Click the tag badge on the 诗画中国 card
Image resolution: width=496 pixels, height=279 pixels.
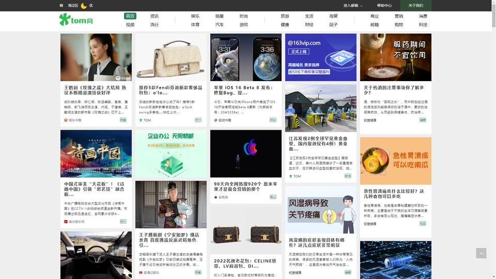tap(123, 222)
